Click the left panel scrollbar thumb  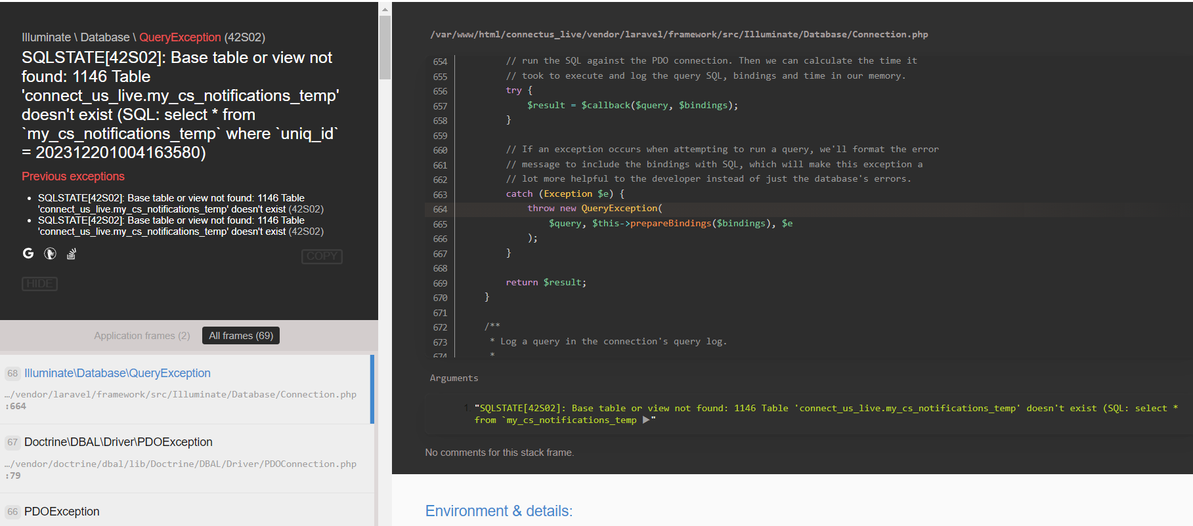pyautogui.click(x=385, y=47)
